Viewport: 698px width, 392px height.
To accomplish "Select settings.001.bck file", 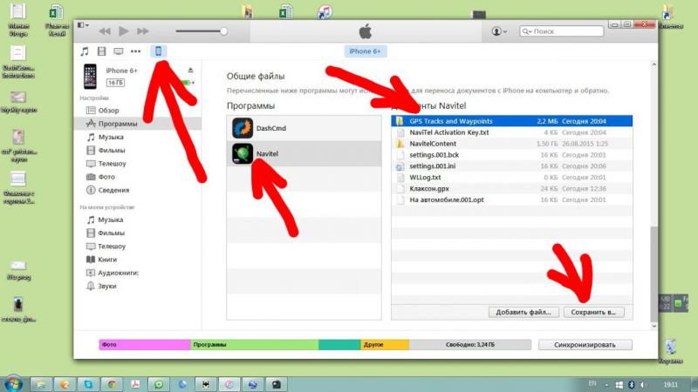I will (512, 155).
